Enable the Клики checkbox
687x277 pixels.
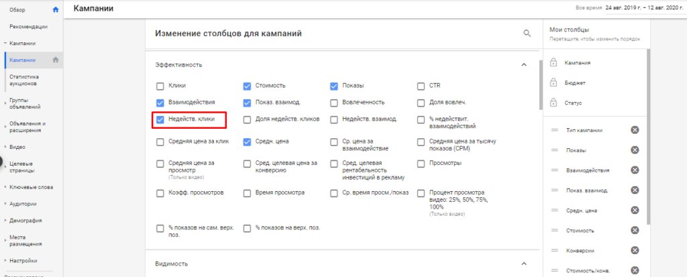(160, 86)
